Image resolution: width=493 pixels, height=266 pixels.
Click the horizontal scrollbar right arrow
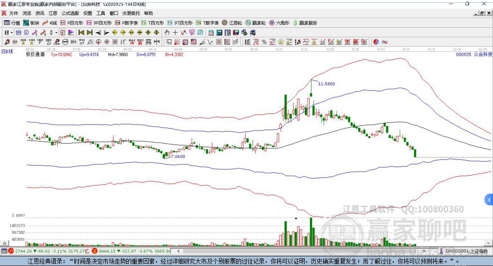tap(424, 251)
